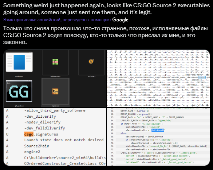Click line 74 LABEL_DICTIONARY definition
The height and width of the screenshot is (170, 213).
pyautogui.click(x=159, y=153)
